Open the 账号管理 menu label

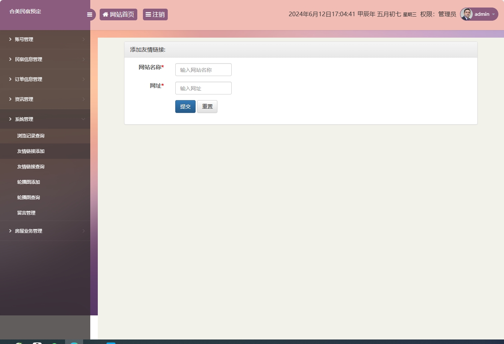[x=24, y=39]
